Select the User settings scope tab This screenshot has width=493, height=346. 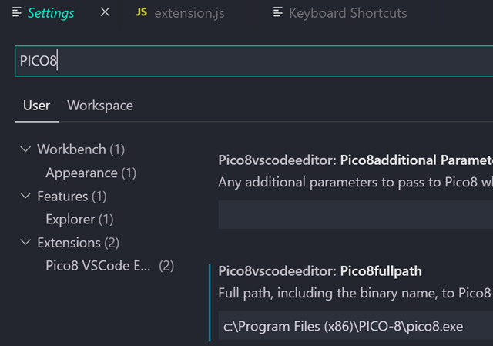[x=36, y=106]
